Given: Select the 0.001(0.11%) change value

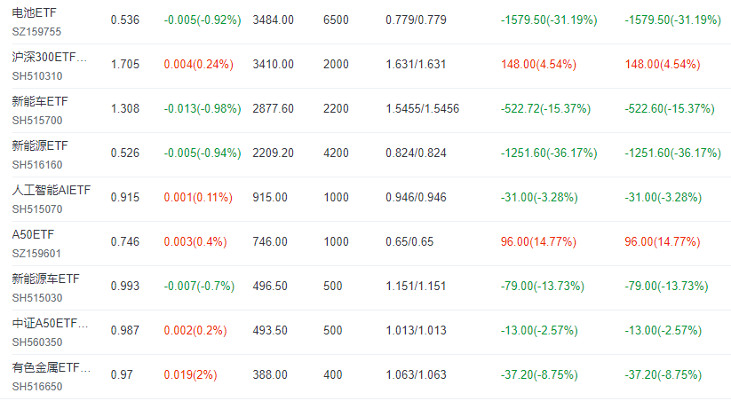Looking at the screenshot, I should pyautogui.click(x=198, y=197).
